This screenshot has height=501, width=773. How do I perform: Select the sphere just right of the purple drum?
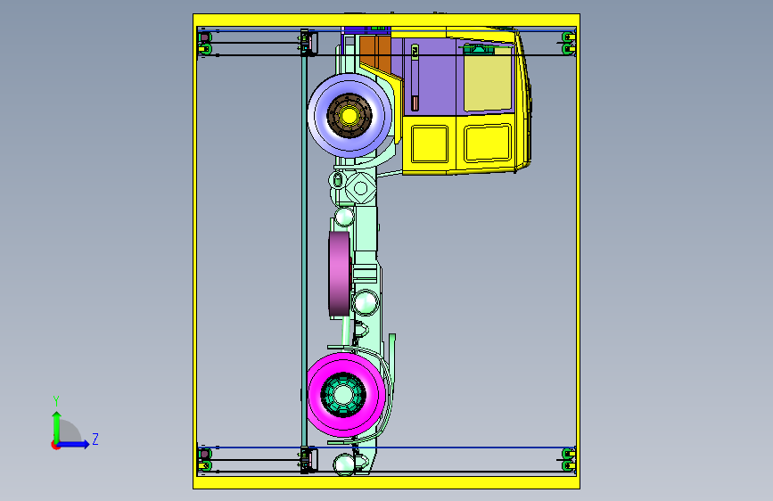366,303
